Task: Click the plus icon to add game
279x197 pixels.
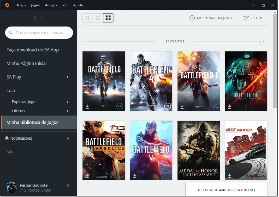Action: coord(192,18)
